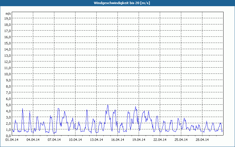235x147 pixels.
Task: Click the y-axis label '19,0'
Action: pyautogui.click(x=8, y=19)
